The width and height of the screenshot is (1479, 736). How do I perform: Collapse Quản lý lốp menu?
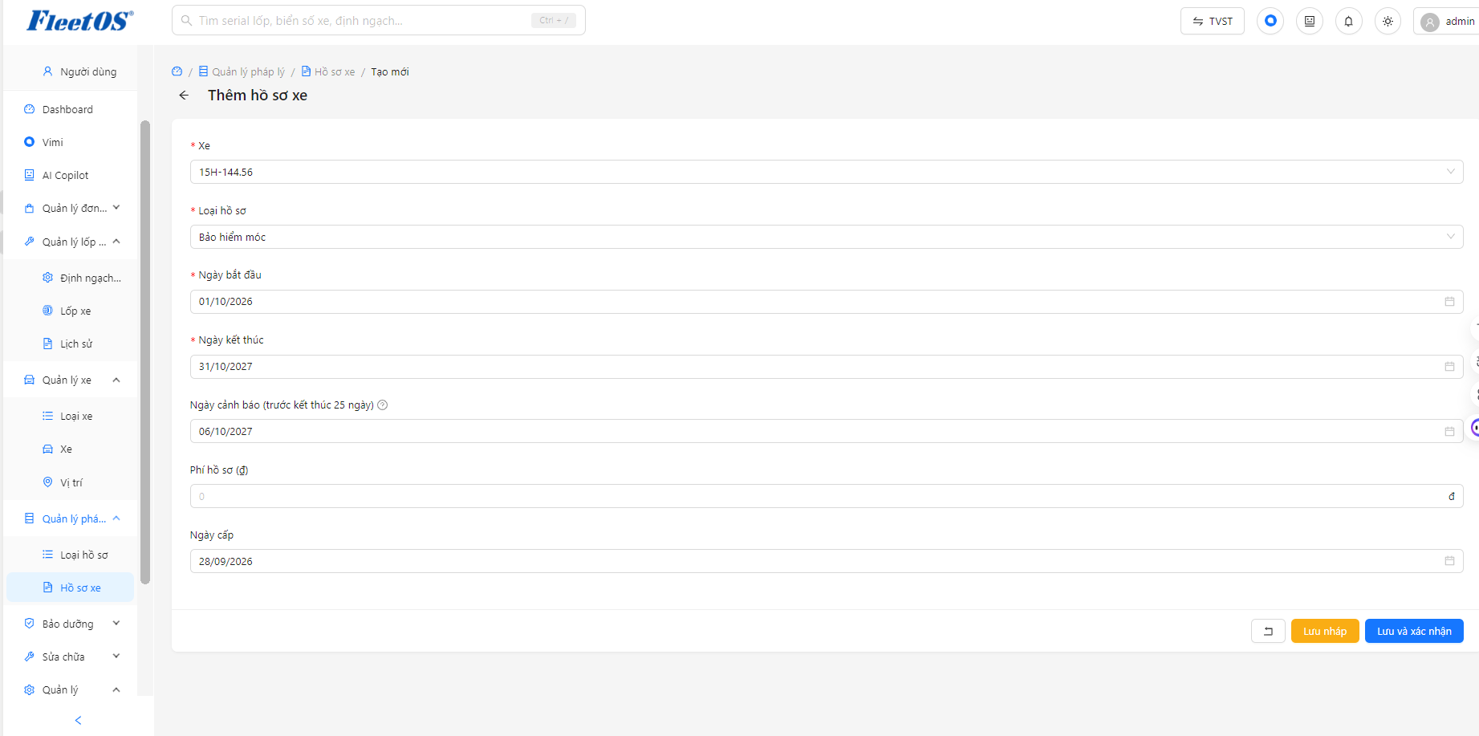(x=72, y=242)
